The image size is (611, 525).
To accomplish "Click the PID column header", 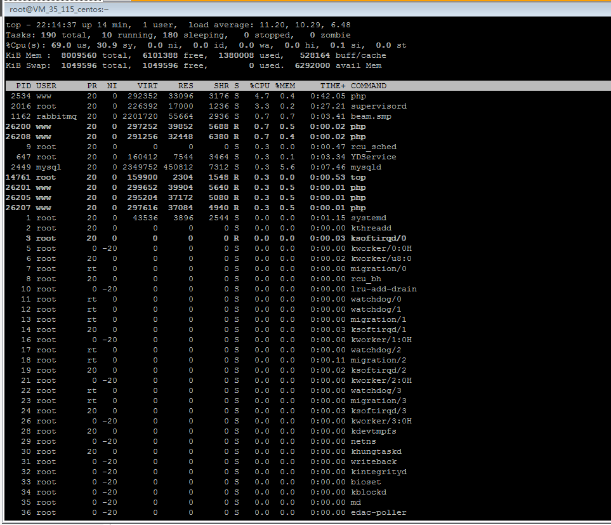I will pos(23,86).
